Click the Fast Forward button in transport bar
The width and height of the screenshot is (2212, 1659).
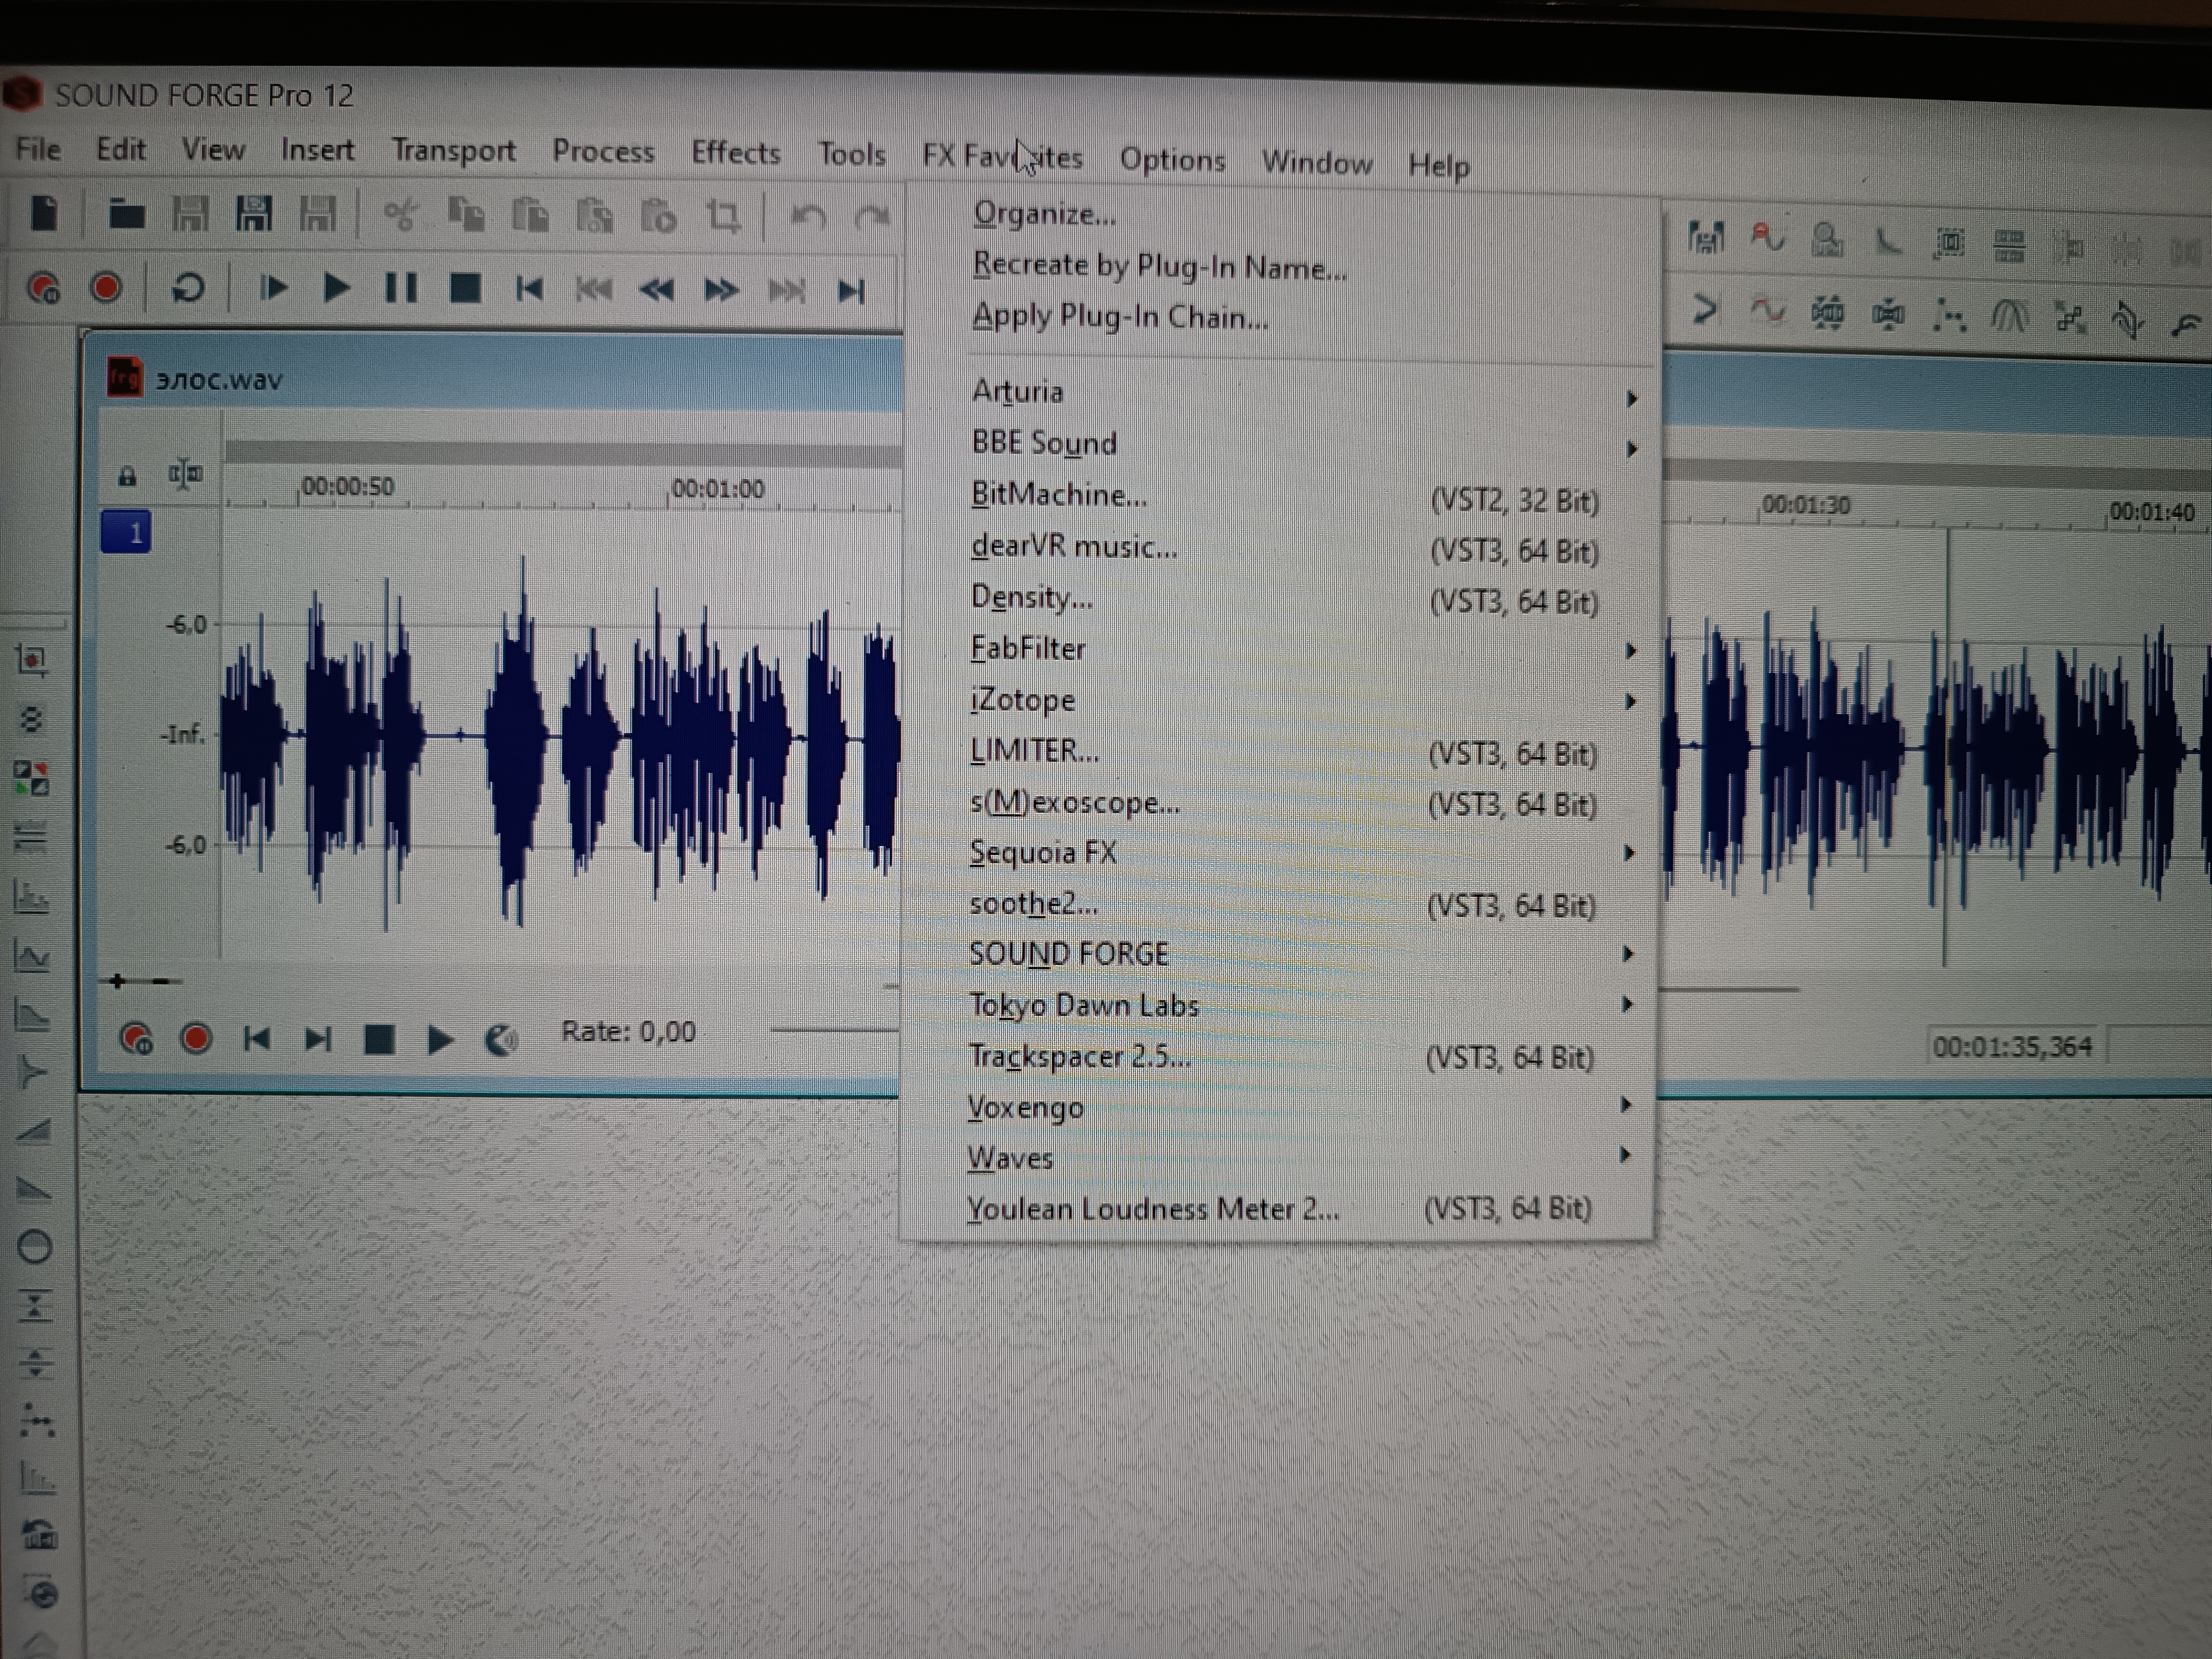tap(721, 291)
